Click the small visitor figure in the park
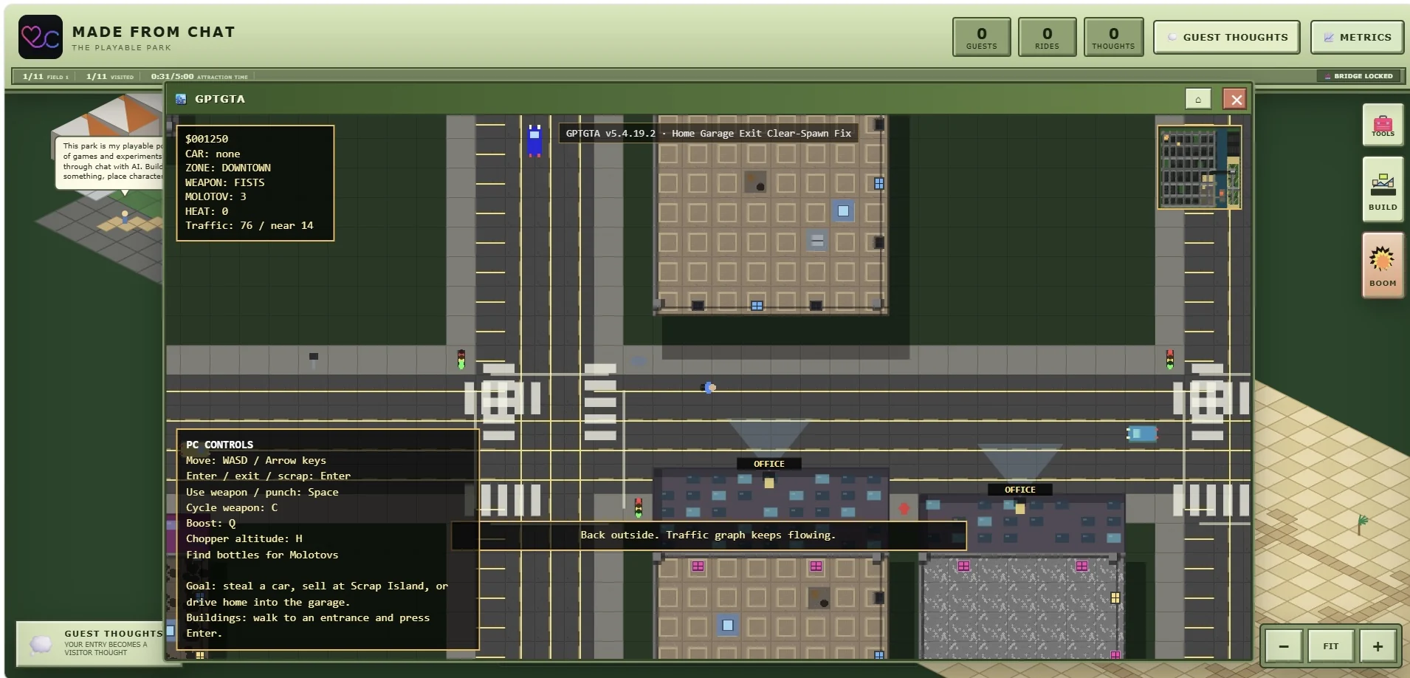The height and width of the screenshot is (678, 1410). click(125, 217)
